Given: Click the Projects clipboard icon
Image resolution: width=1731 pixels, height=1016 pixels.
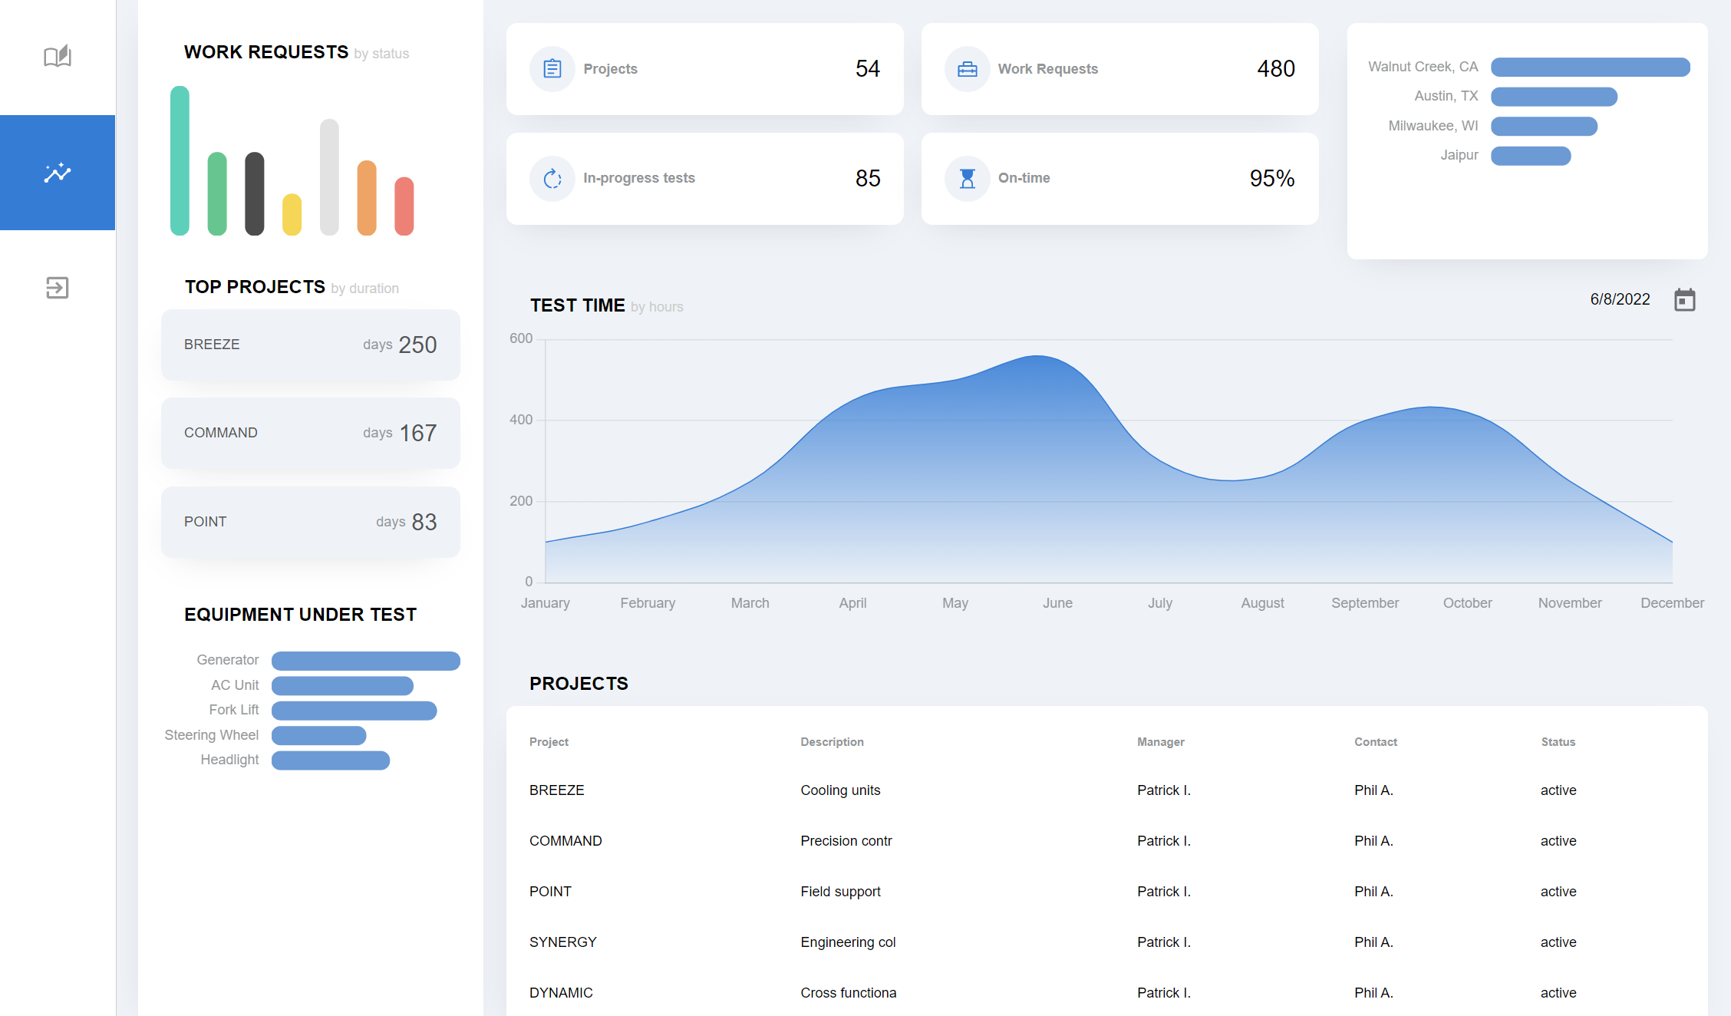Looking at the screenshot, I should pos(552,68).
